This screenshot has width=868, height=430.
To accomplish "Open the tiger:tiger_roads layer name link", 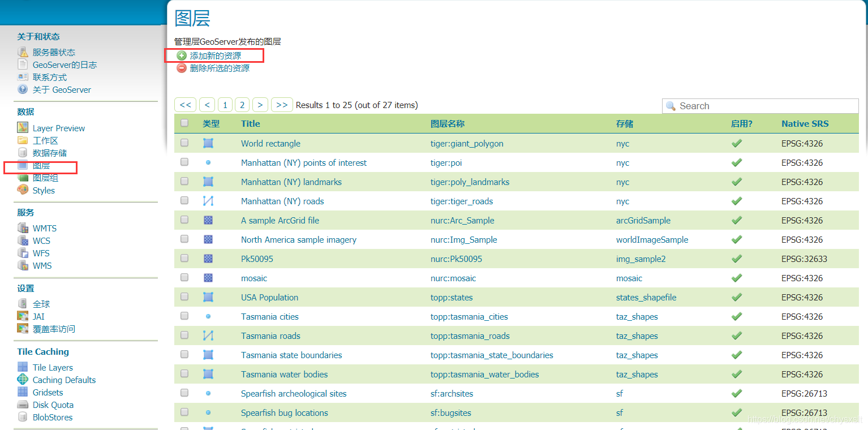I will (x=462, y=201).
